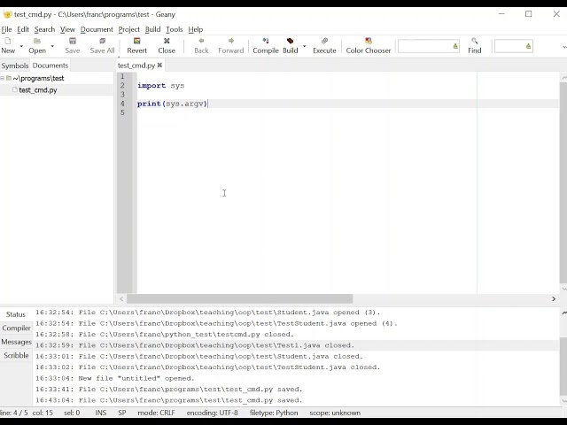Click the editor horizontal scrollbar thumb
Image resolution: width=567 pixels, height=425 pixels.
[x=239, y=299]
